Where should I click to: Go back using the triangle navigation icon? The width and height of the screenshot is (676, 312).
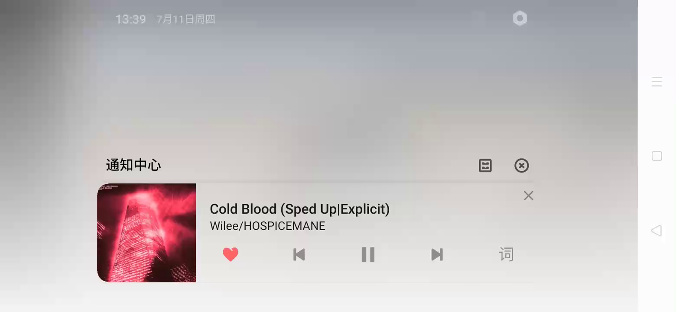point(656,231)
